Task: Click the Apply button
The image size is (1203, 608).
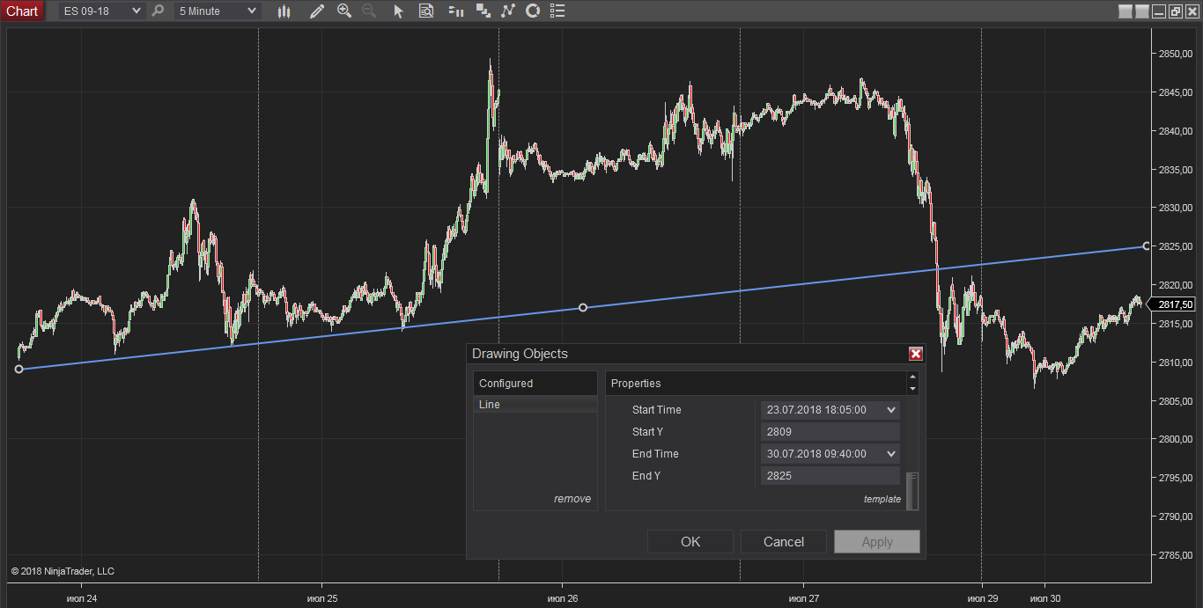Action: point(877,542)
